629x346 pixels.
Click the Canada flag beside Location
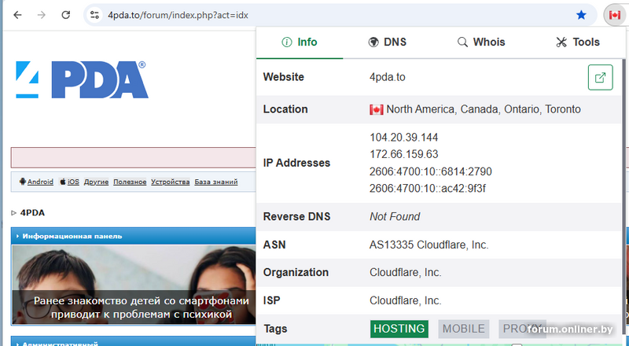click(377, 109)
